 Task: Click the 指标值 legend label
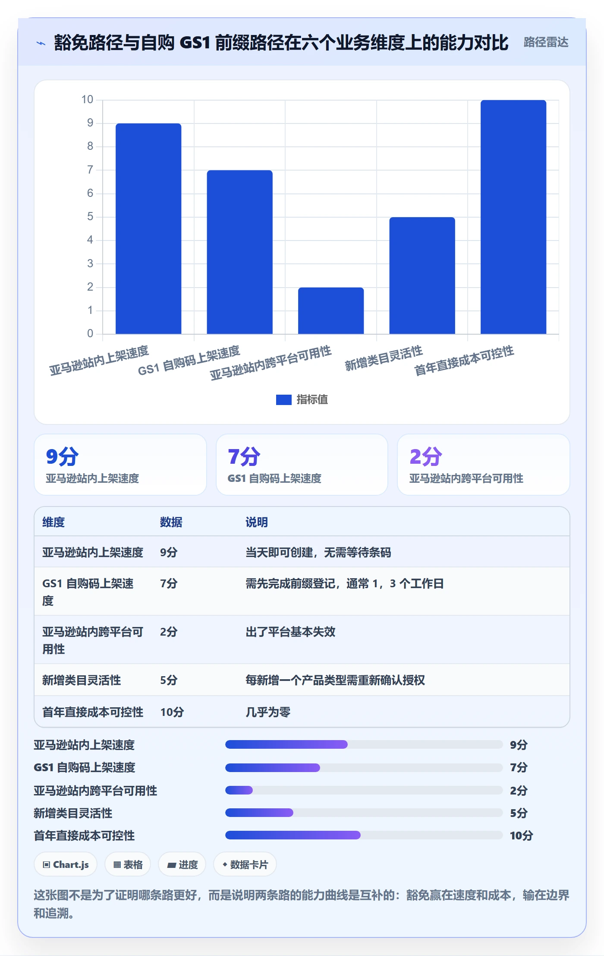click(x=312, y=400)
